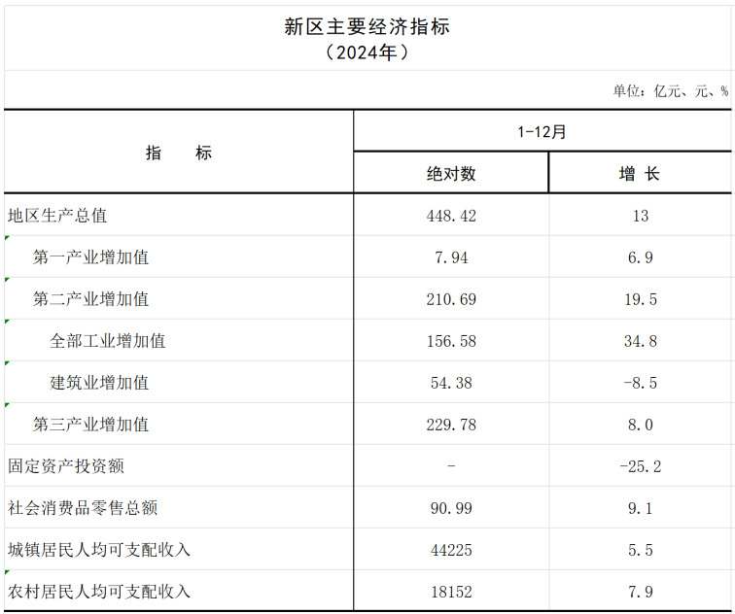Click the cell showing 448.42
735x614 pixels.
(x=451, y=216)
